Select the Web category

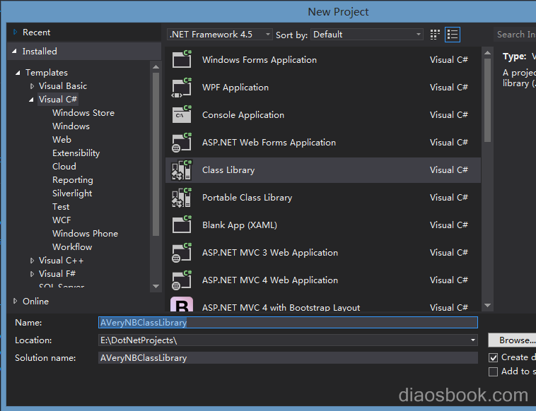[62, 139]
